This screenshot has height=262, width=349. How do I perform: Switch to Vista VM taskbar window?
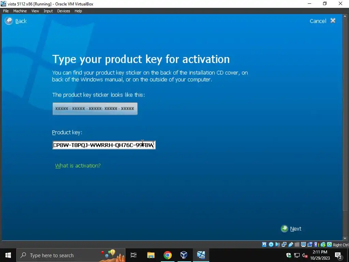click(x=201, y=255)
